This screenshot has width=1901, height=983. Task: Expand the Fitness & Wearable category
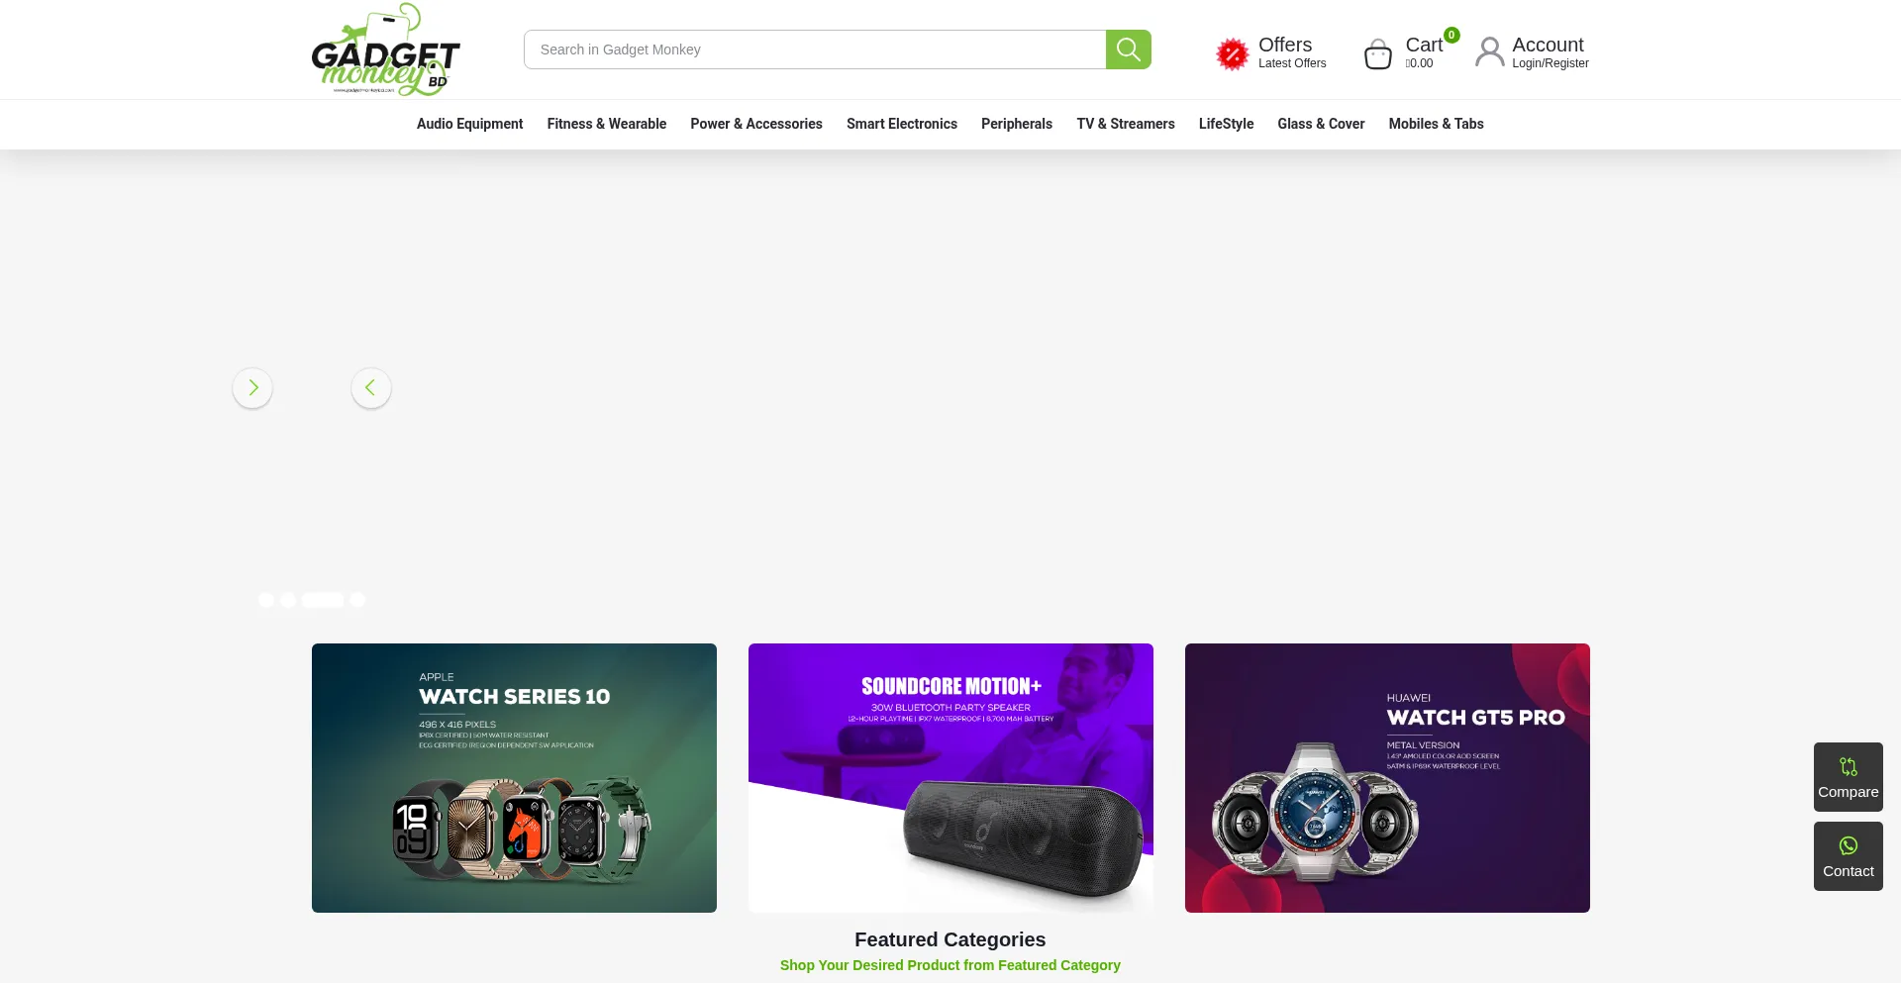(606, 124)
